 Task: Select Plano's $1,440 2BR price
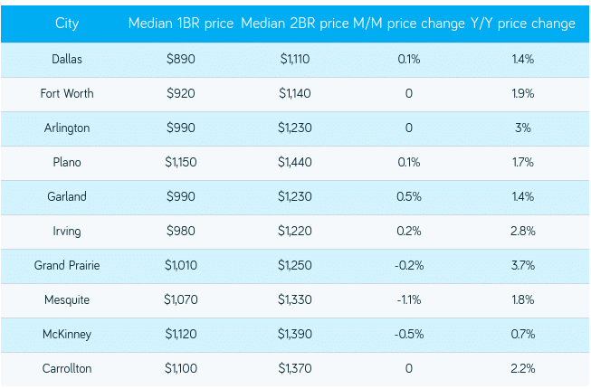(x=294, y=162)
